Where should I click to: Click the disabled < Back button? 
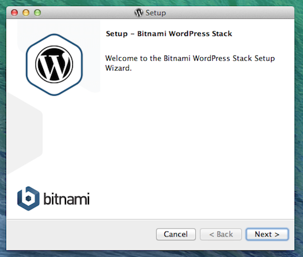point(221,234)
